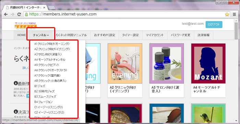Image resolution: width=240 pixels, height=124 pixels.
Task: Click the test@test.com account text
Action: pyautogui.click(x=193, y=24)
